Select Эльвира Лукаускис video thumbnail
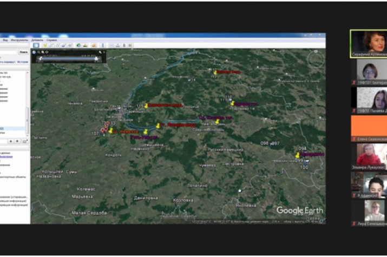 tap(369, 156)
